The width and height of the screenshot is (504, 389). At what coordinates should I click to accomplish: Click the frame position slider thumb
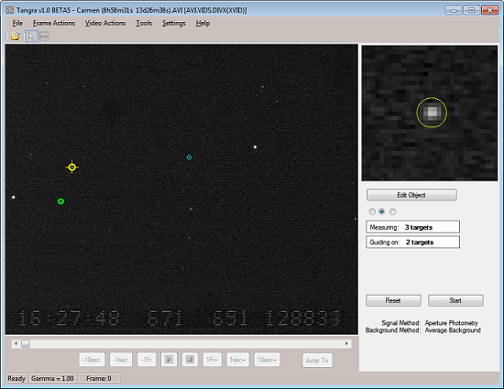26,343
